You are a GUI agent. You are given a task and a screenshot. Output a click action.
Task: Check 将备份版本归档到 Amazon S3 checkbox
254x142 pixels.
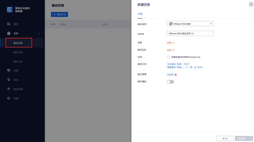pos(168,57)
